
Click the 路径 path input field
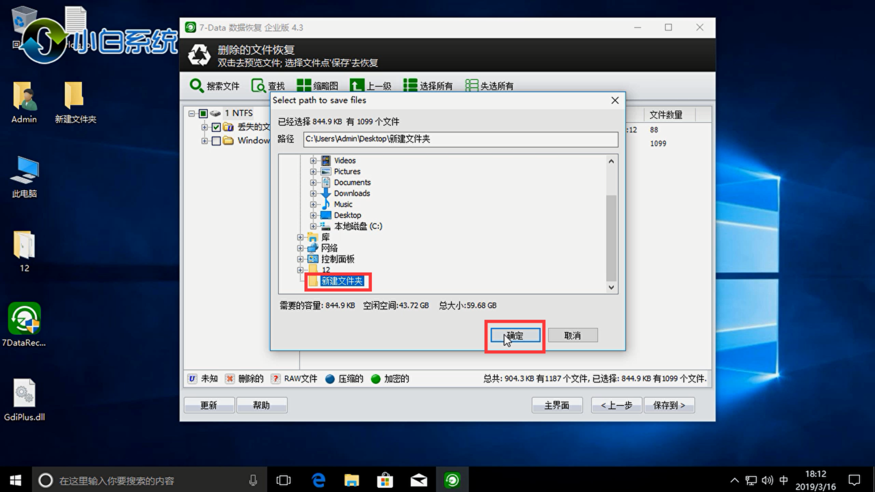pos(461,139)
